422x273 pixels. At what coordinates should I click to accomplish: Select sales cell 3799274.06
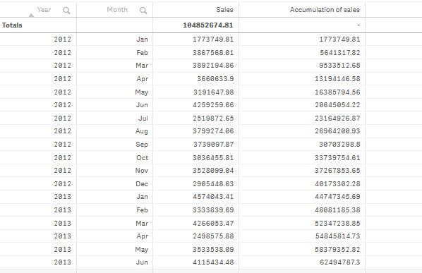(x=213, y=131)
